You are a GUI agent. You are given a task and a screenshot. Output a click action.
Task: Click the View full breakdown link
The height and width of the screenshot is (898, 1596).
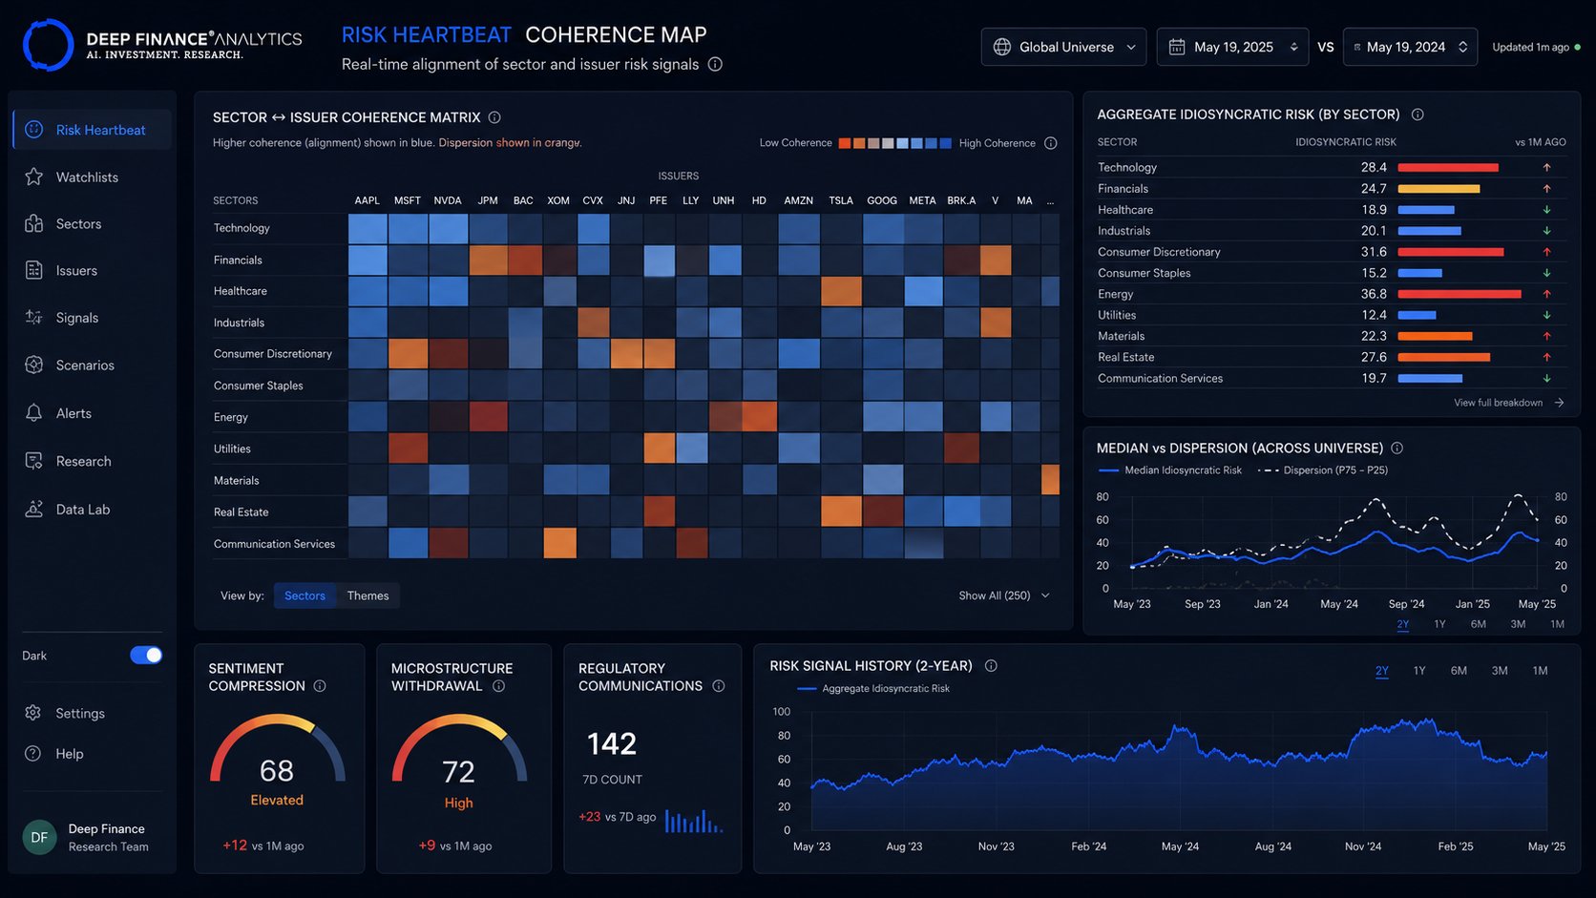click(1508, 403)
